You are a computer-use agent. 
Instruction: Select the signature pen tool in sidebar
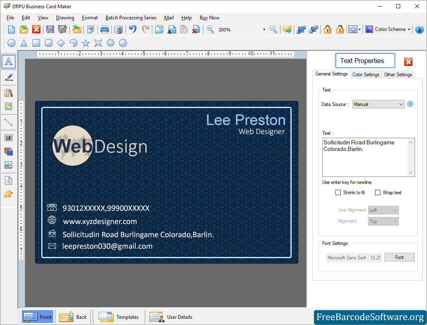[x=9, y=77]
